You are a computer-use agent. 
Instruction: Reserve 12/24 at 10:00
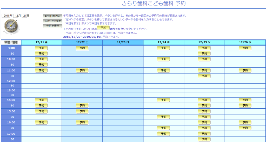[x=164, y=59]
